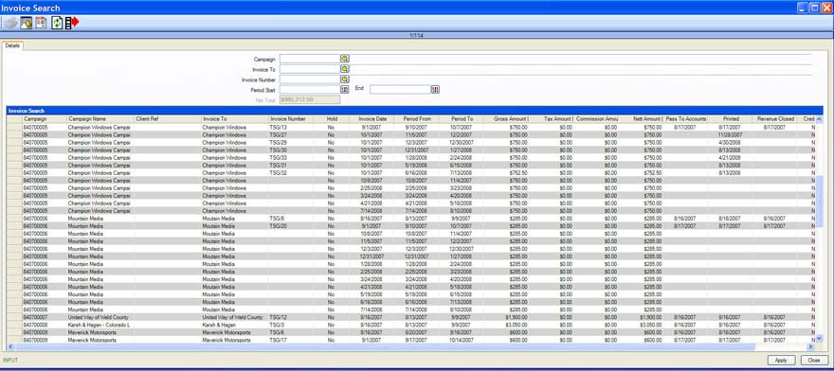Click the $1,900.00 gross amount cell
This screenshot has width=834, height=371.
[x=506, y=317]
